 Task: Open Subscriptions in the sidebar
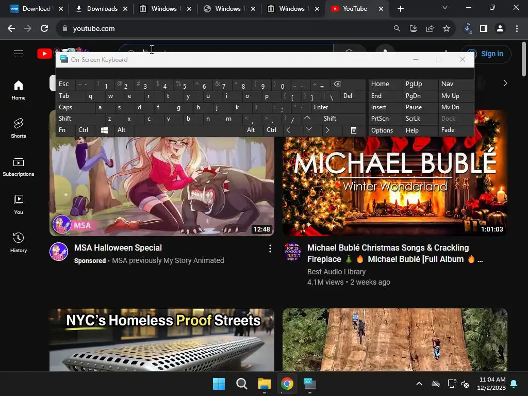[x=19, y=167]
